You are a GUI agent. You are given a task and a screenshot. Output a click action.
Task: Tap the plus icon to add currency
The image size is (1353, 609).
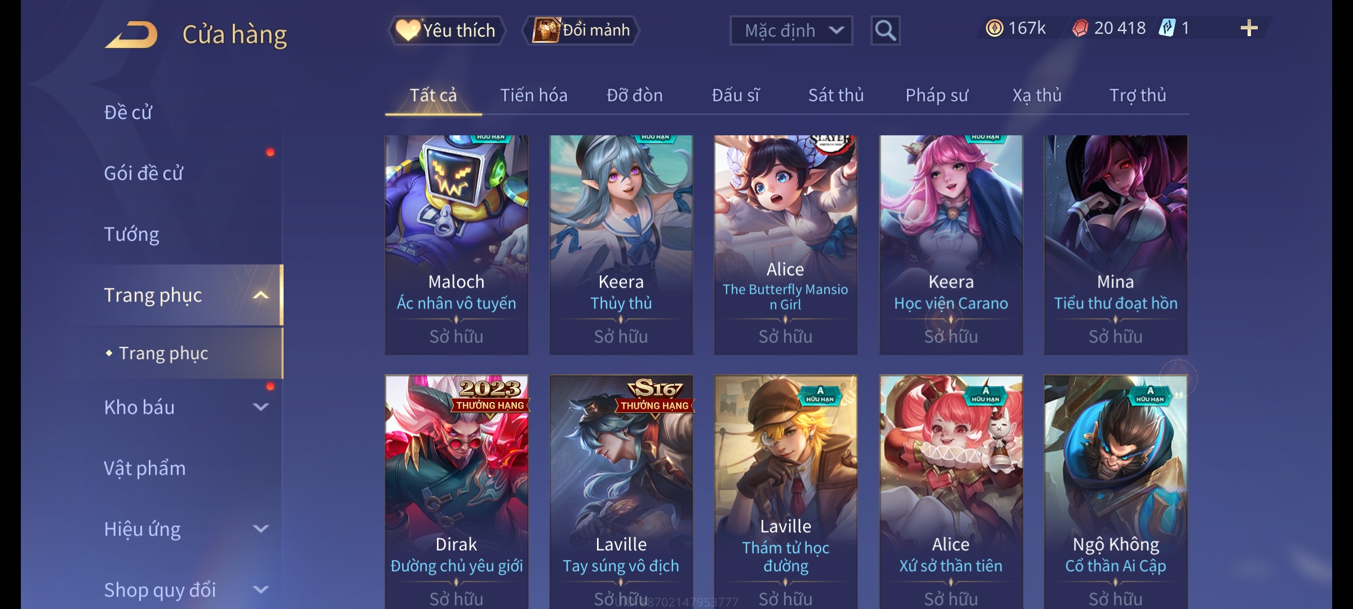click(1249, 28)
